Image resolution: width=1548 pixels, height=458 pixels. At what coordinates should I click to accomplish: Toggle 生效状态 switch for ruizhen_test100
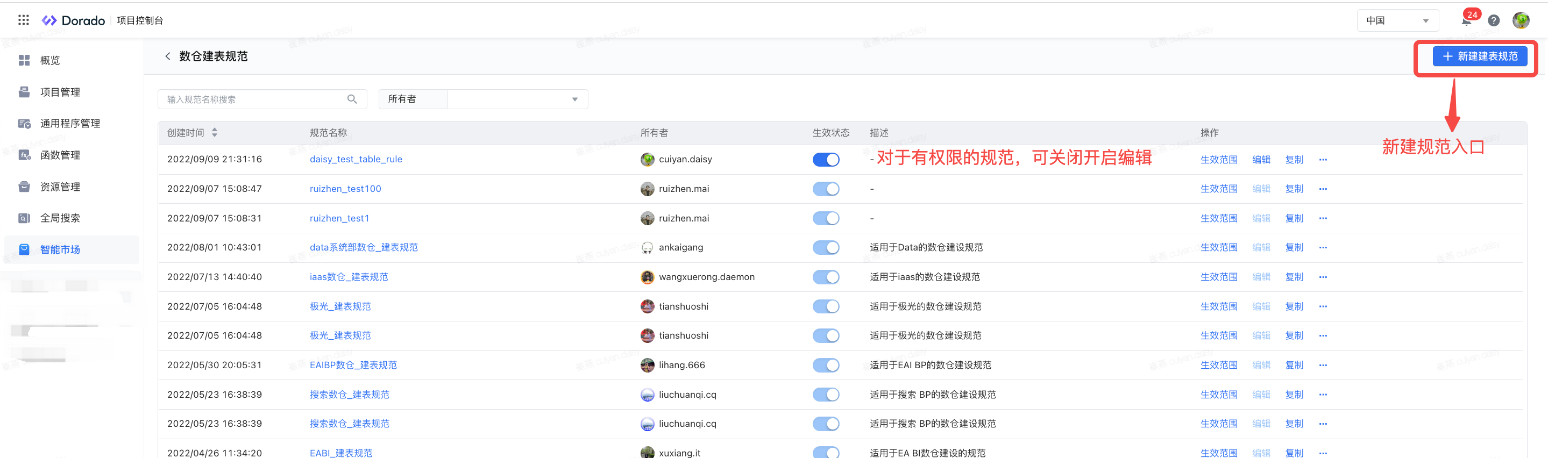tap(826, 189)
